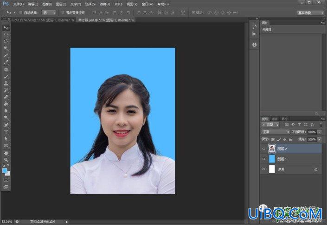The height and width of the screenshot is (225, 327).
Task: Select the Path Selection tool
Action: click(x=6, y=138)
